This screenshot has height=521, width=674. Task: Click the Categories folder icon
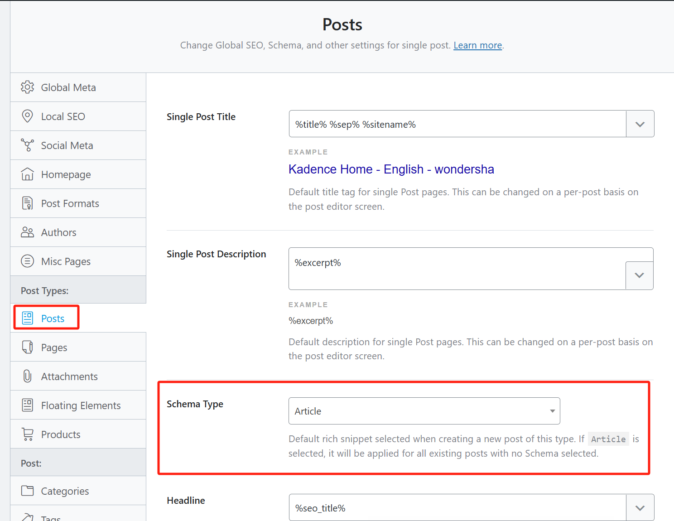pyautogui.click(x=27, y=491)
